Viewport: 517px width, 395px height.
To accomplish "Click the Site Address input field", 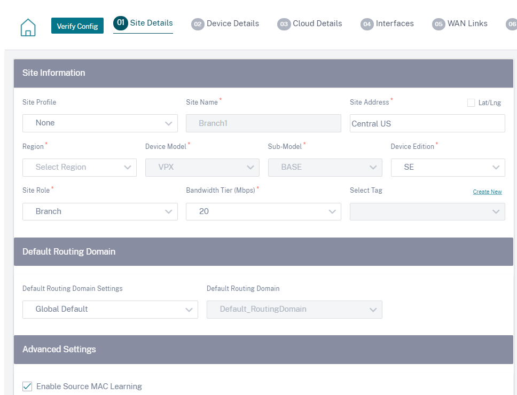I will [x=427, y=123].
